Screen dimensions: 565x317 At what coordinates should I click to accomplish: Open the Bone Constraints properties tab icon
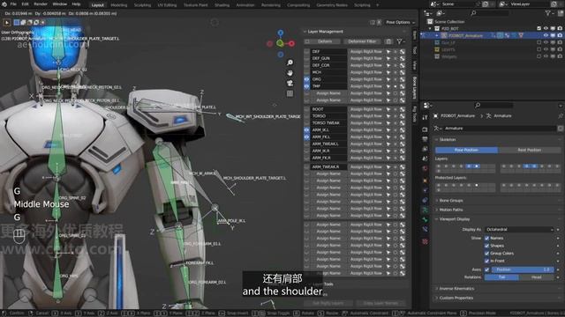click(425, 229)
